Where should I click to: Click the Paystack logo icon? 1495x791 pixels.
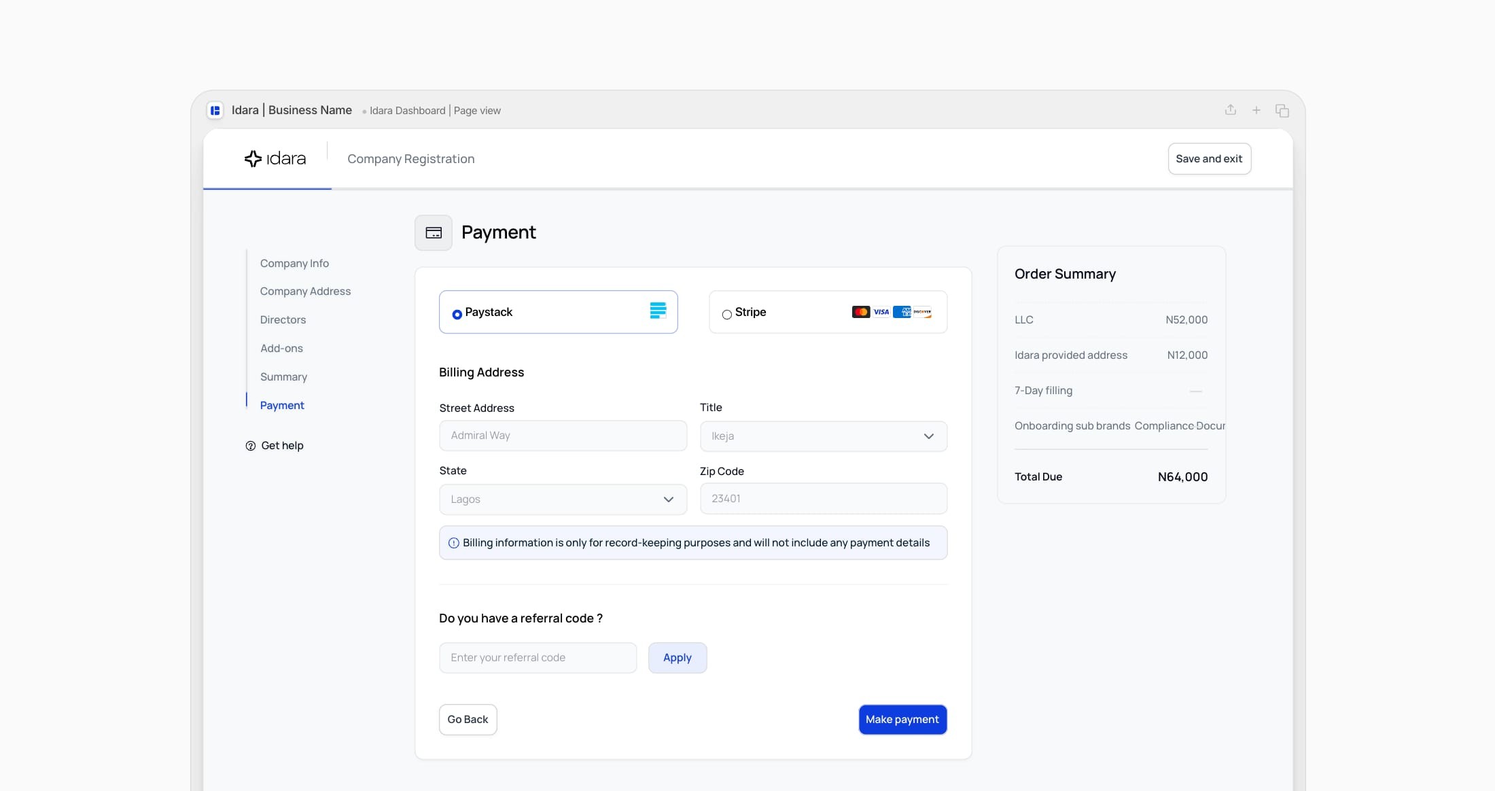tap(658, 311)
